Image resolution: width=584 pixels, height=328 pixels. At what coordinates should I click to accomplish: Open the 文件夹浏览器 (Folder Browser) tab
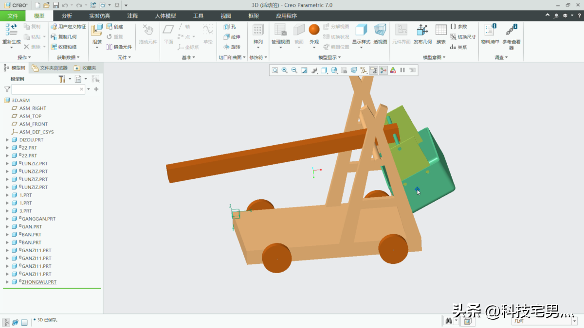click(50, 68)
